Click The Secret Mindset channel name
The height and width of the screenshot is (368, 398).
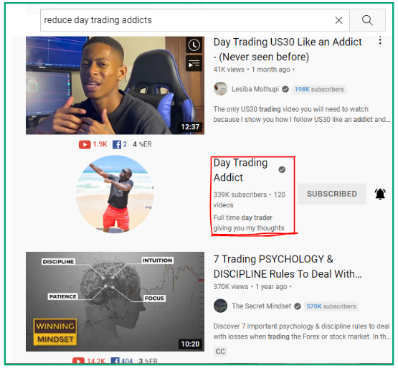pyautogui.click(x=262, y=306)
